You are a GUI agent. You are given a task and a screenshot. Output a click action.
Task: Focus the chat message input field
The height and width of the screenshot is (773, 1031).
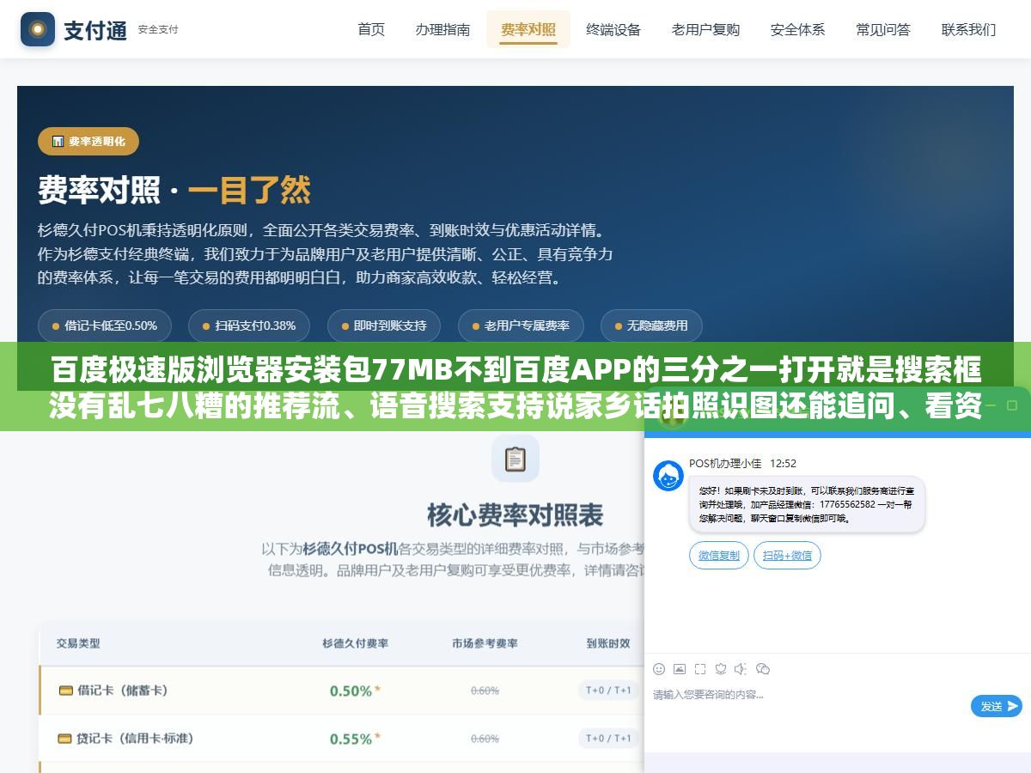(x=808, y=695)
